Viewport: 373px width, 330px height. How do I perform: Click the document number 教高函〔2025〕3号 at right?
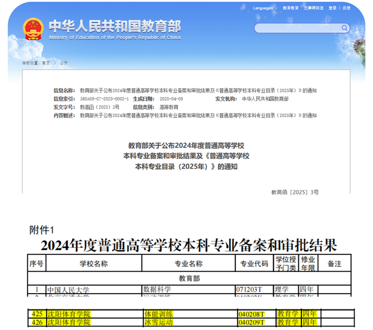295,192
